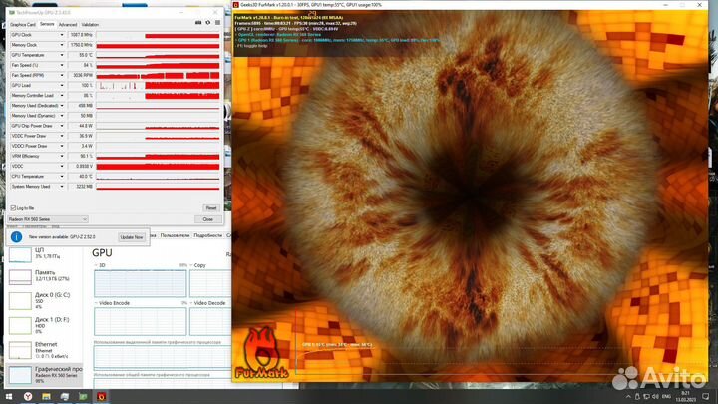The height and width of the screenshot is (404, 718).
Task: Select Графический процессор entry in Task Manager
Action: [44, 375]
